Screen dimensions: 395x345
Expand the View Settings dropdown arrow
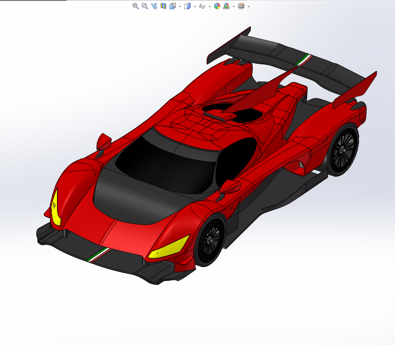click(248, 6)
